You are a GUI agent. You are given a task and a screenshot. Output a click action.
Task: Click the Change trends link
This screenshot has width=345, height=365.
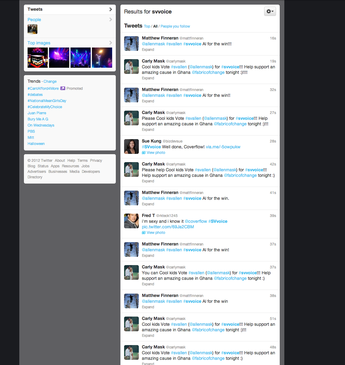tap(50, 82)
